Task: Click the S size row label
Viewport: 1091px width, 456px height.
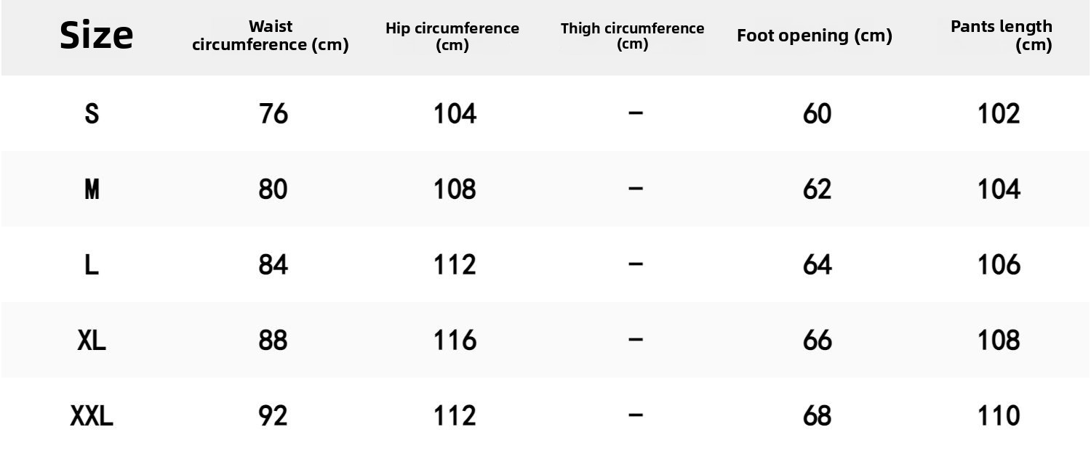Action: click(92, 114)
